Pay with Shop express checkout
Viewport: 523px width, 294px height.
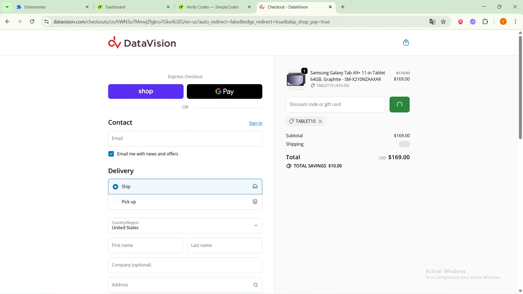tap(146, 91)
